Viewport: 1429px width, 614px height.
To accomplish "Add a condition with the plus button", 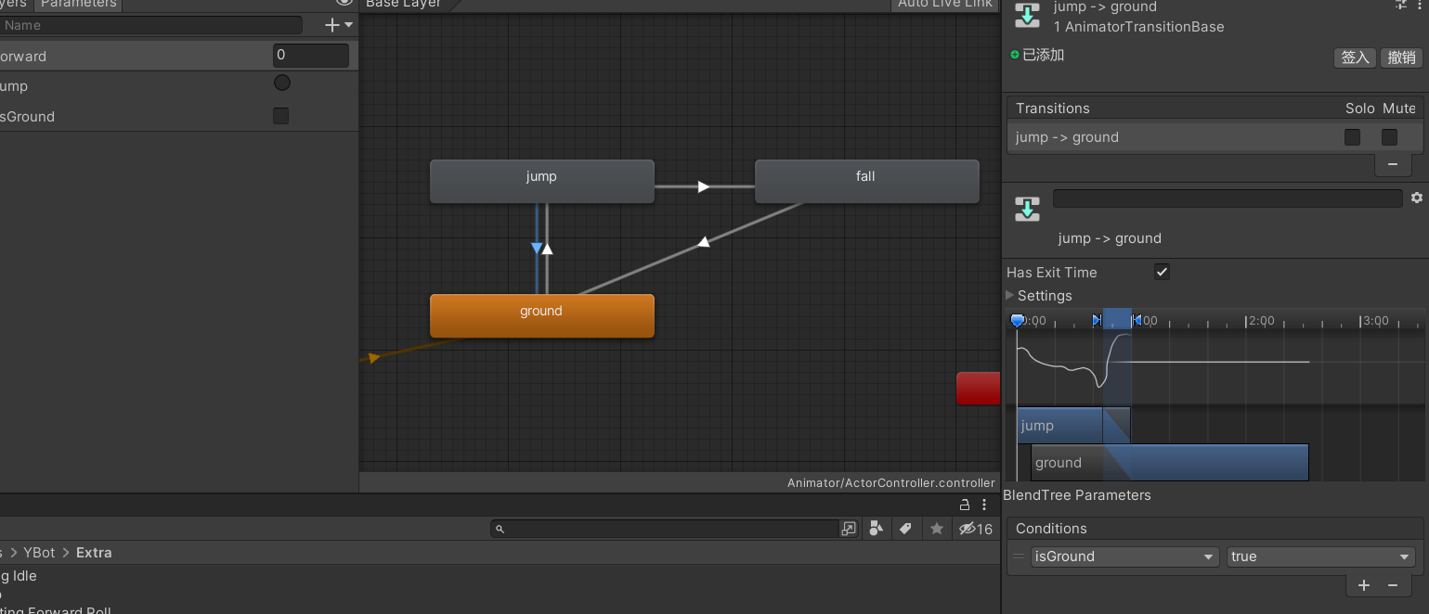I will 1364,585.
